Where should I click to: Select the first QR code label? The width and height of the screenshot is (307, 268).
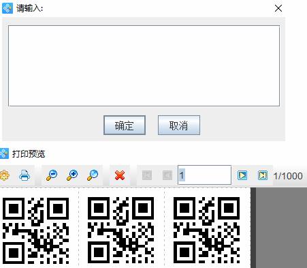(x=35, y=230)
